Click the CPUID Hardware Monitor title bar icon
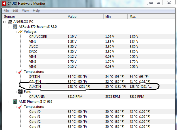The height and width of the screenshot is (130, 177). [x=4, y=4]
